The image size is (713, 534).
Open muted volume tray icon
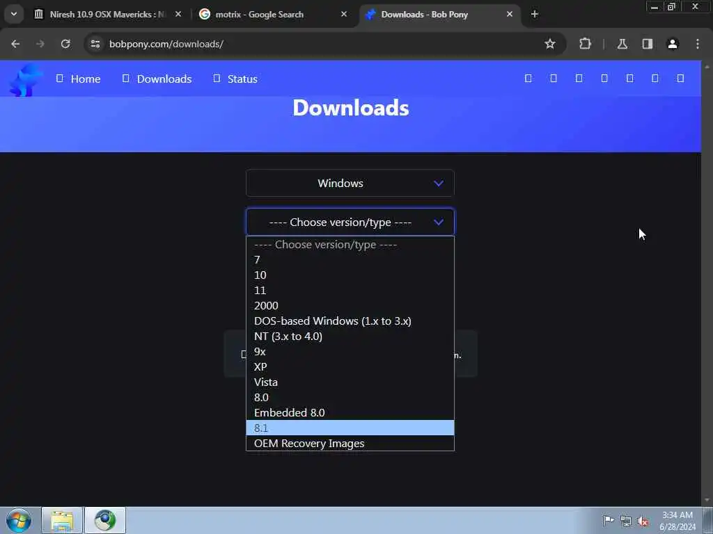point(643,521)
